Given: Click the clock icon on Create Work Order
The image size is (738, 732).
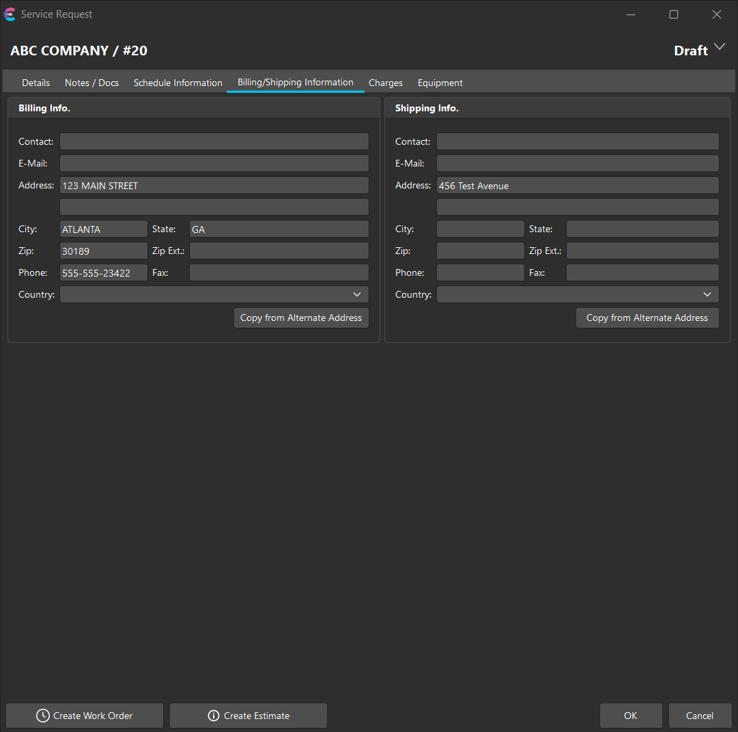Looking at the screenshot, I should [x=43, y=716].
